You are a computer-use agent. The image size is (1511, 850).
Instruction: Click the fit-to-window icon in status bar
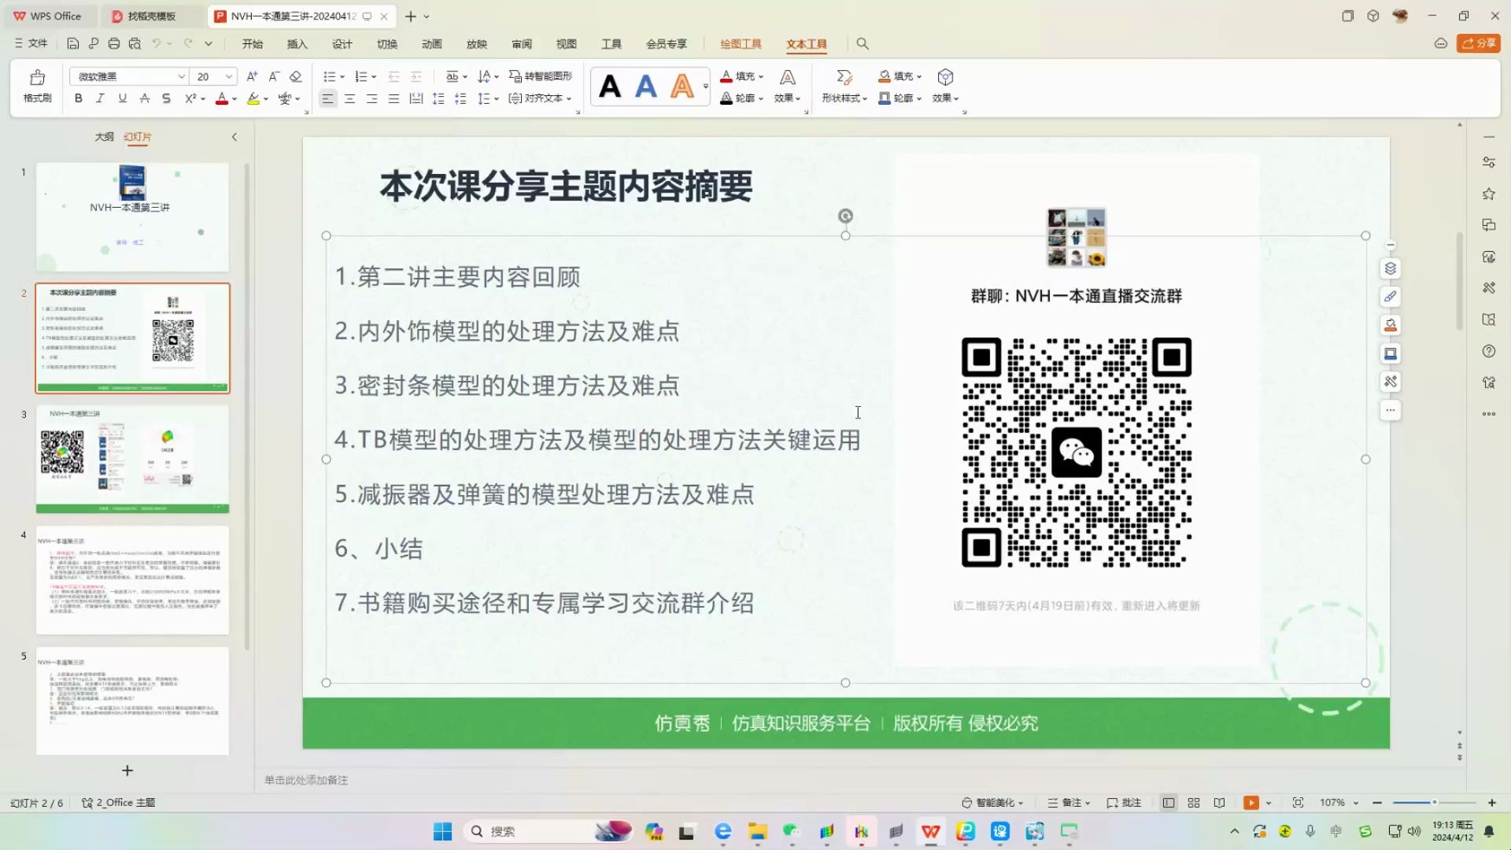1298,803
